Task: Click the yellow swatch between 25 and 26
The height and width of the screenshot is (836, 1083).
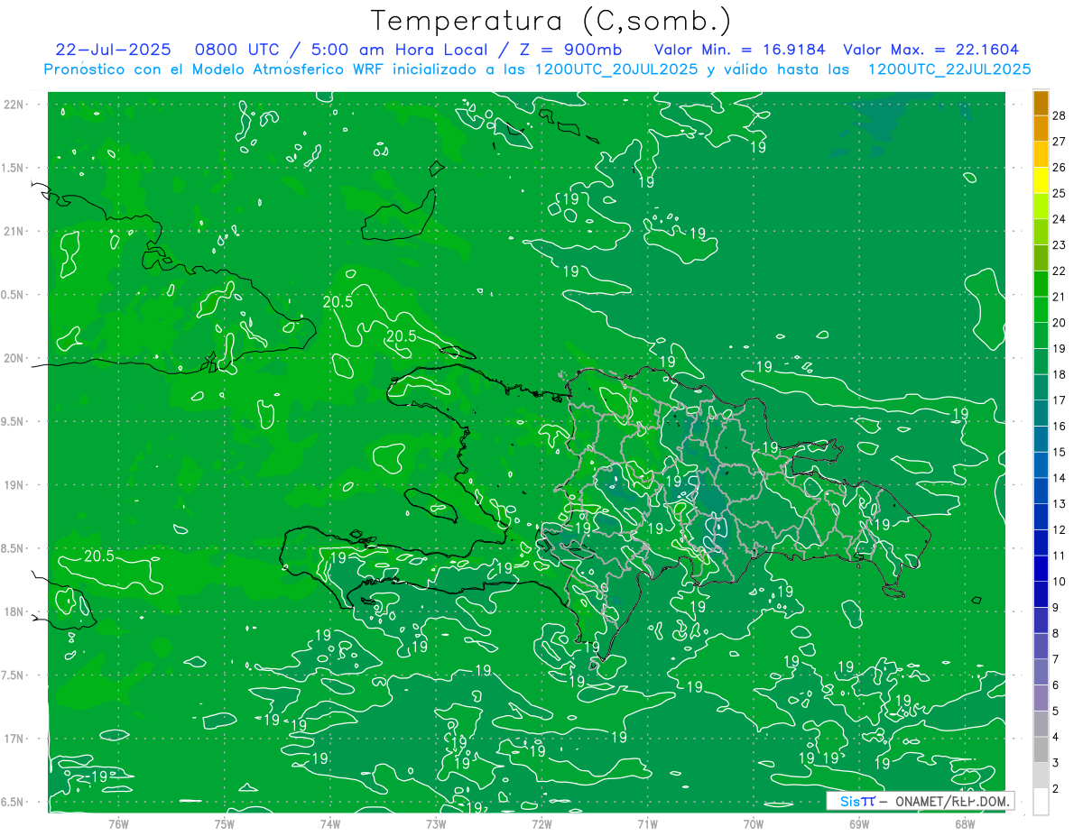Action: (x=1041, y=180)
